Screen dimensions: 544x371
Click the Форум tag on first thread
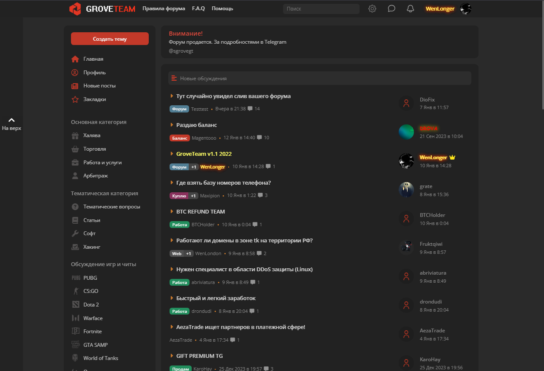[179, 109]
